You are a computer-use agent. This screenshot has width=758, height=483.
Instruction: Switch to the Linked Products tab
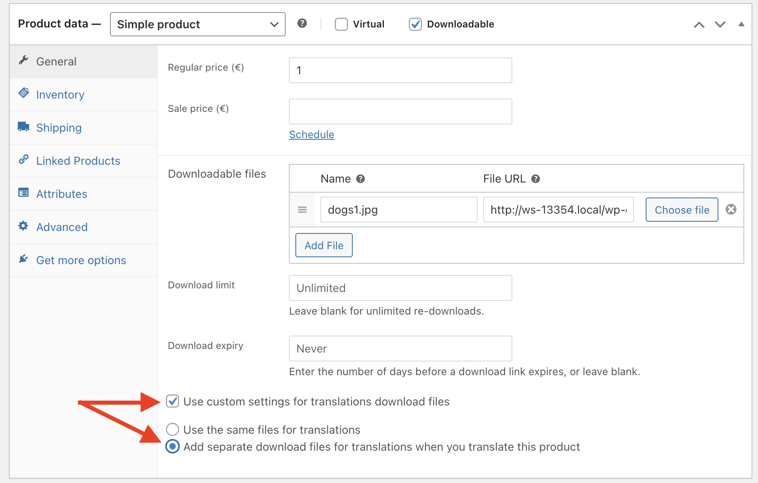coord(78,161)
